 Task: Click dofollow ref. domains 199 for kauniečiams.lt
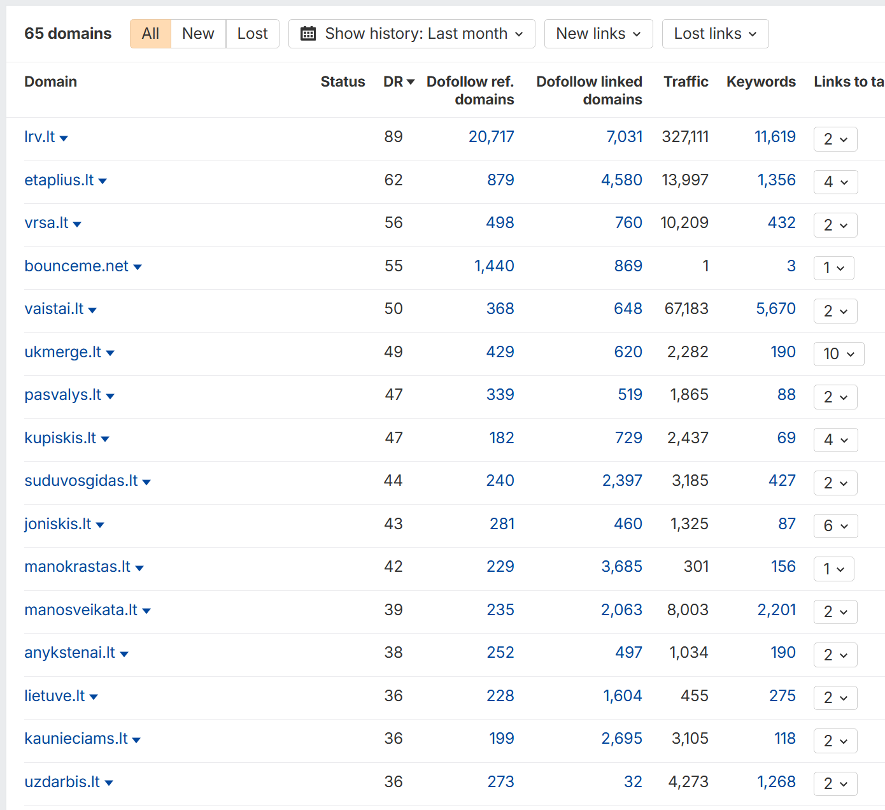point(502,739)
